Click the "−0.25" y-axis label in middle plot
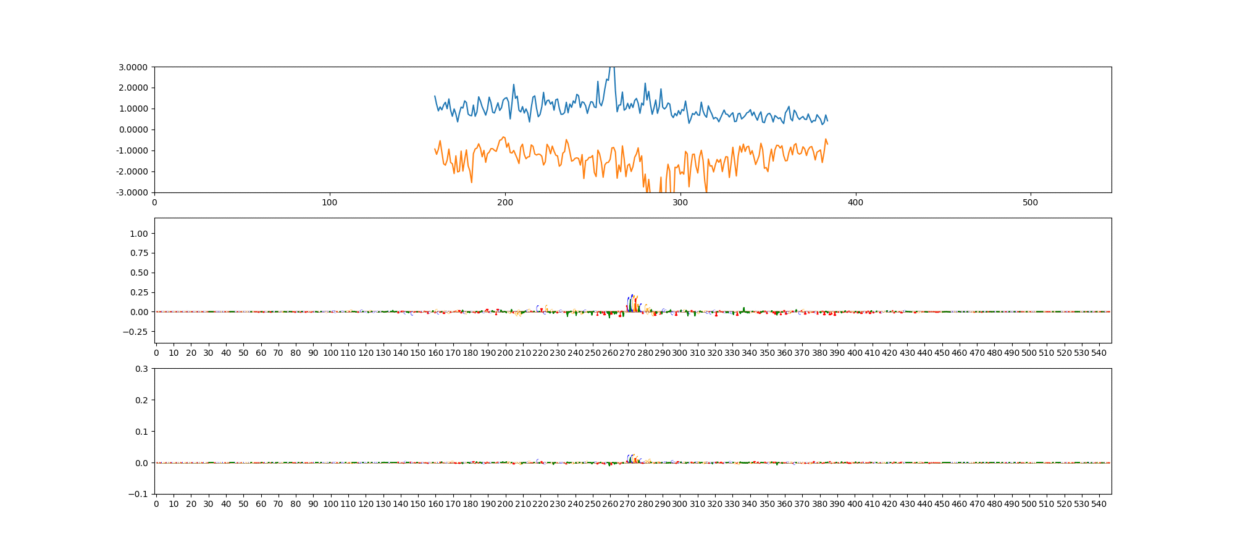1235x555 pixels. (x=136, y=332)
